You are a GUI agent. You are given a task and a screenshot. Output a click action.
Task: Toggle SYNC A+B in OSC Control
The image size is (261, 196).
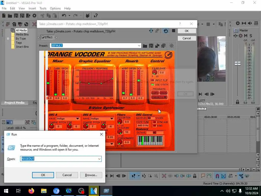point(155,122)
